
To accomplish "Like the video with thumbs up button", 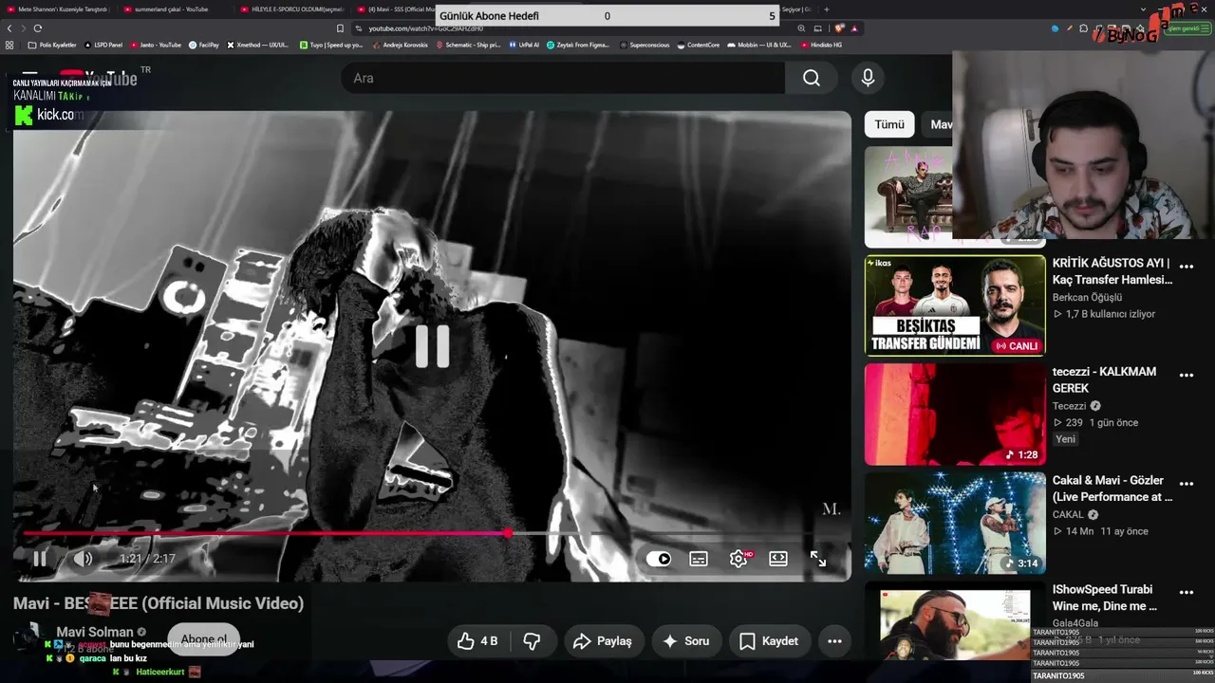I will [x=477, y=641].
